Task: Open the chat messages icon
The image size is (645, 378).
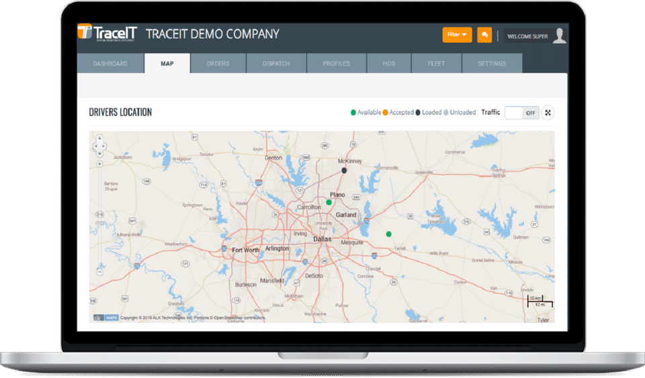Action: coord(484,34)
